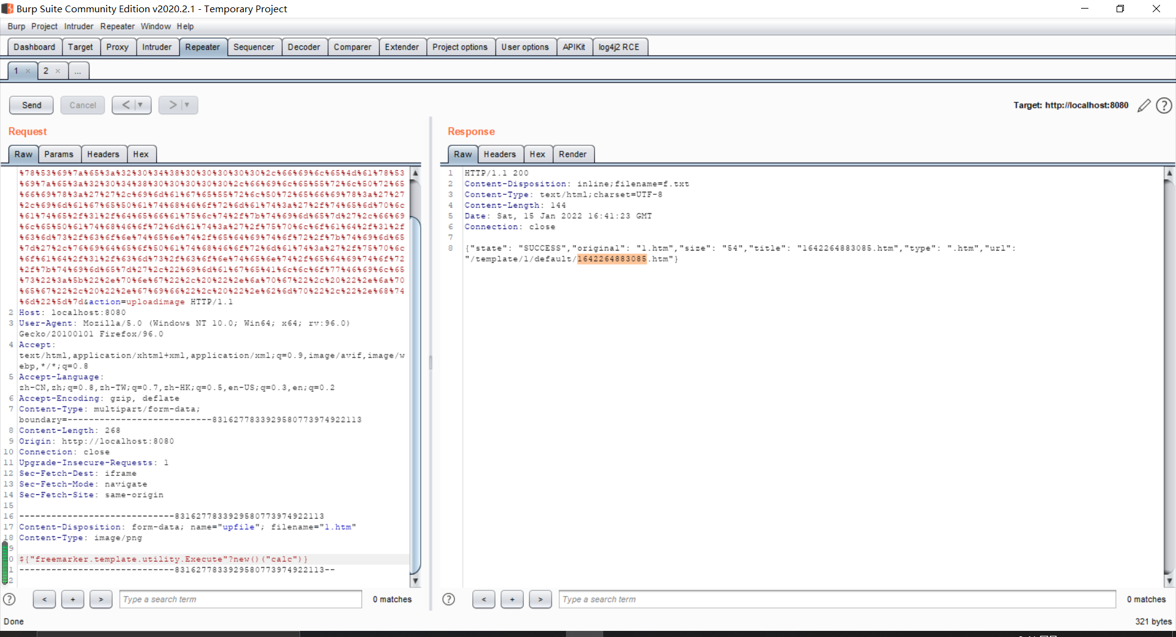This screenshot has width=1176, height=637.
Task: Click the plus button in request search
Action: click(x=72, y=599)
